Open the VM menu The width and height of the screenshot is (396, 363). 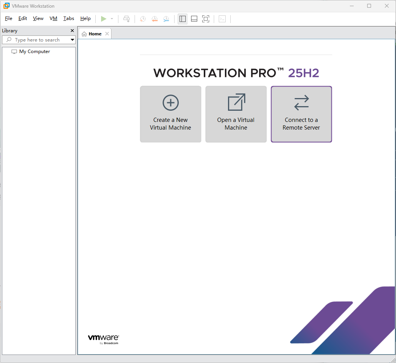(x=53, y=18)
